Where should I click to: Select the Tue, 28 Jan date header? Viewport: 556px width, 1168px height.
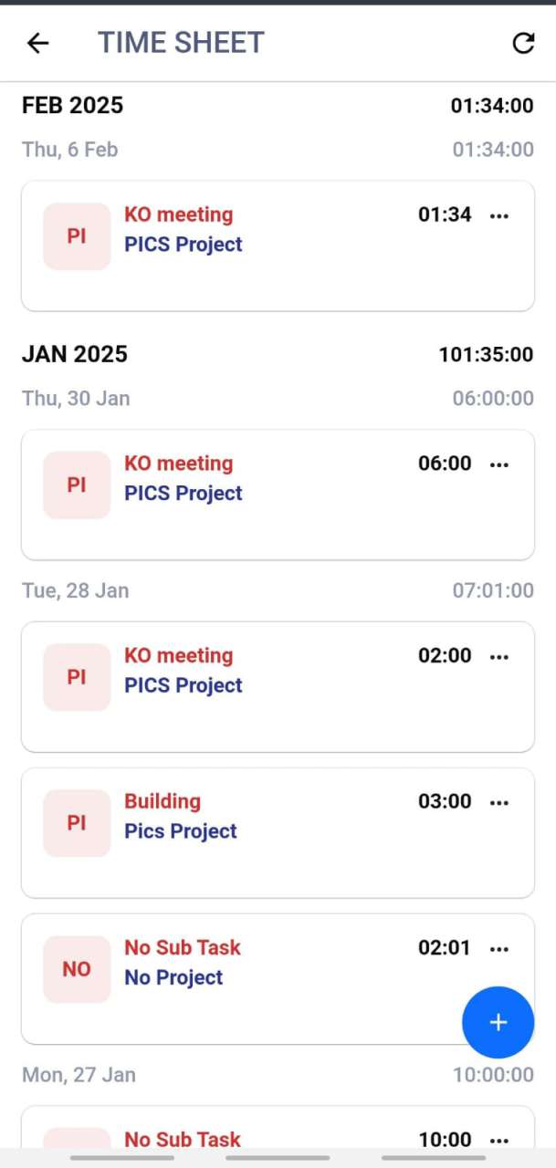point(75,590)
